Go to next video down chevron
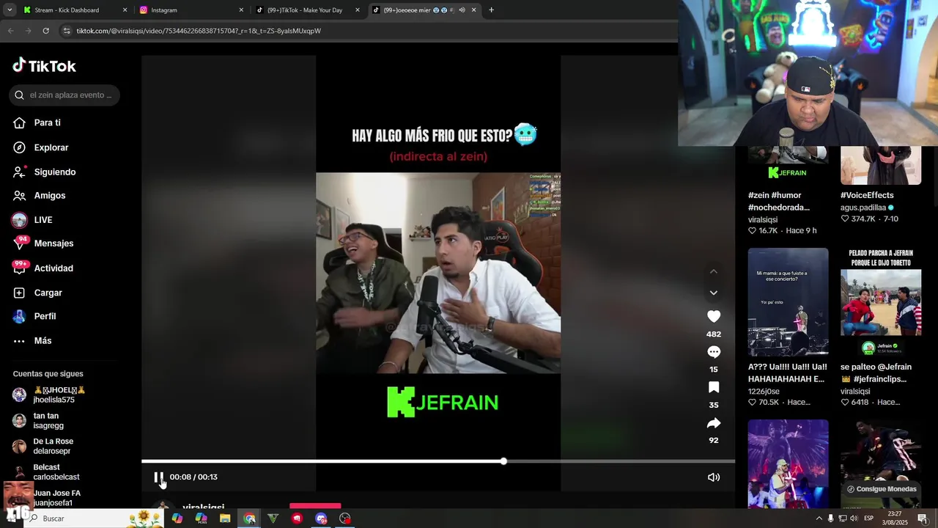938x528 pixels. [714, 293]
